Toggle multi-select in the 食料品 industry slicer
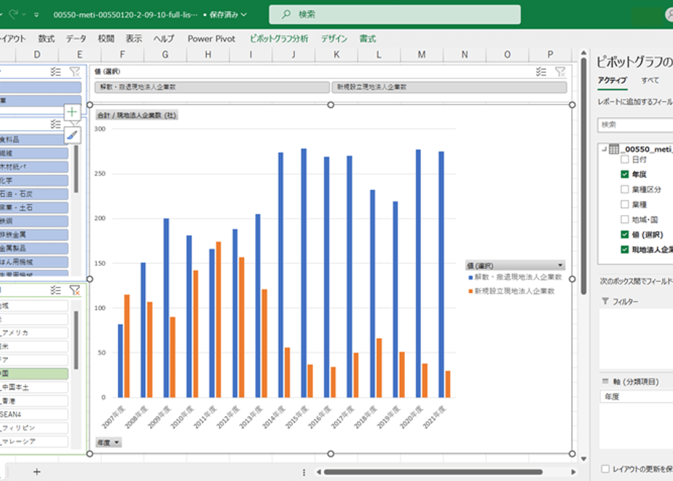673x481 pixels. coord(55,125)
